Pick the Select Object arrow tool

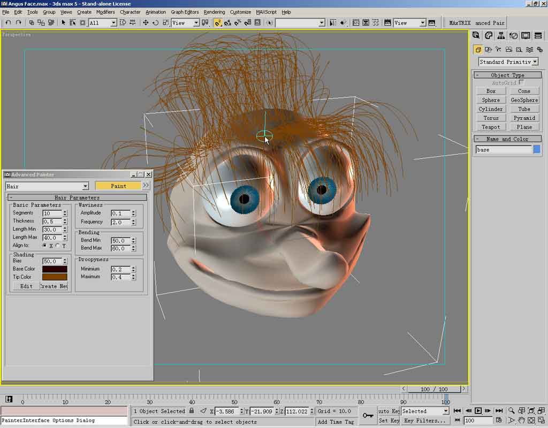[x=63, y=22]
